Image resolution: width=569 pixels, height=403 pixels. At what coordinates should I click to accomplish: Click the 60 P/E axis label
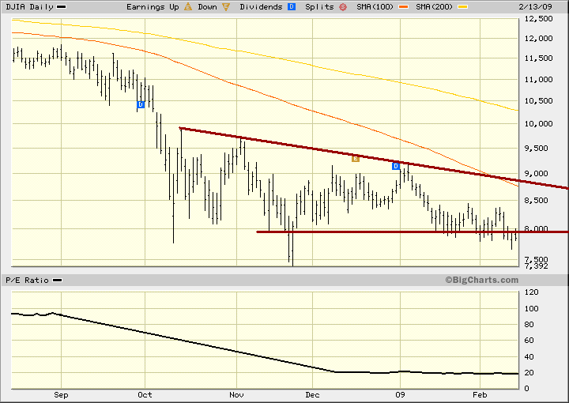pyautogui.click(x=529, y=341)
